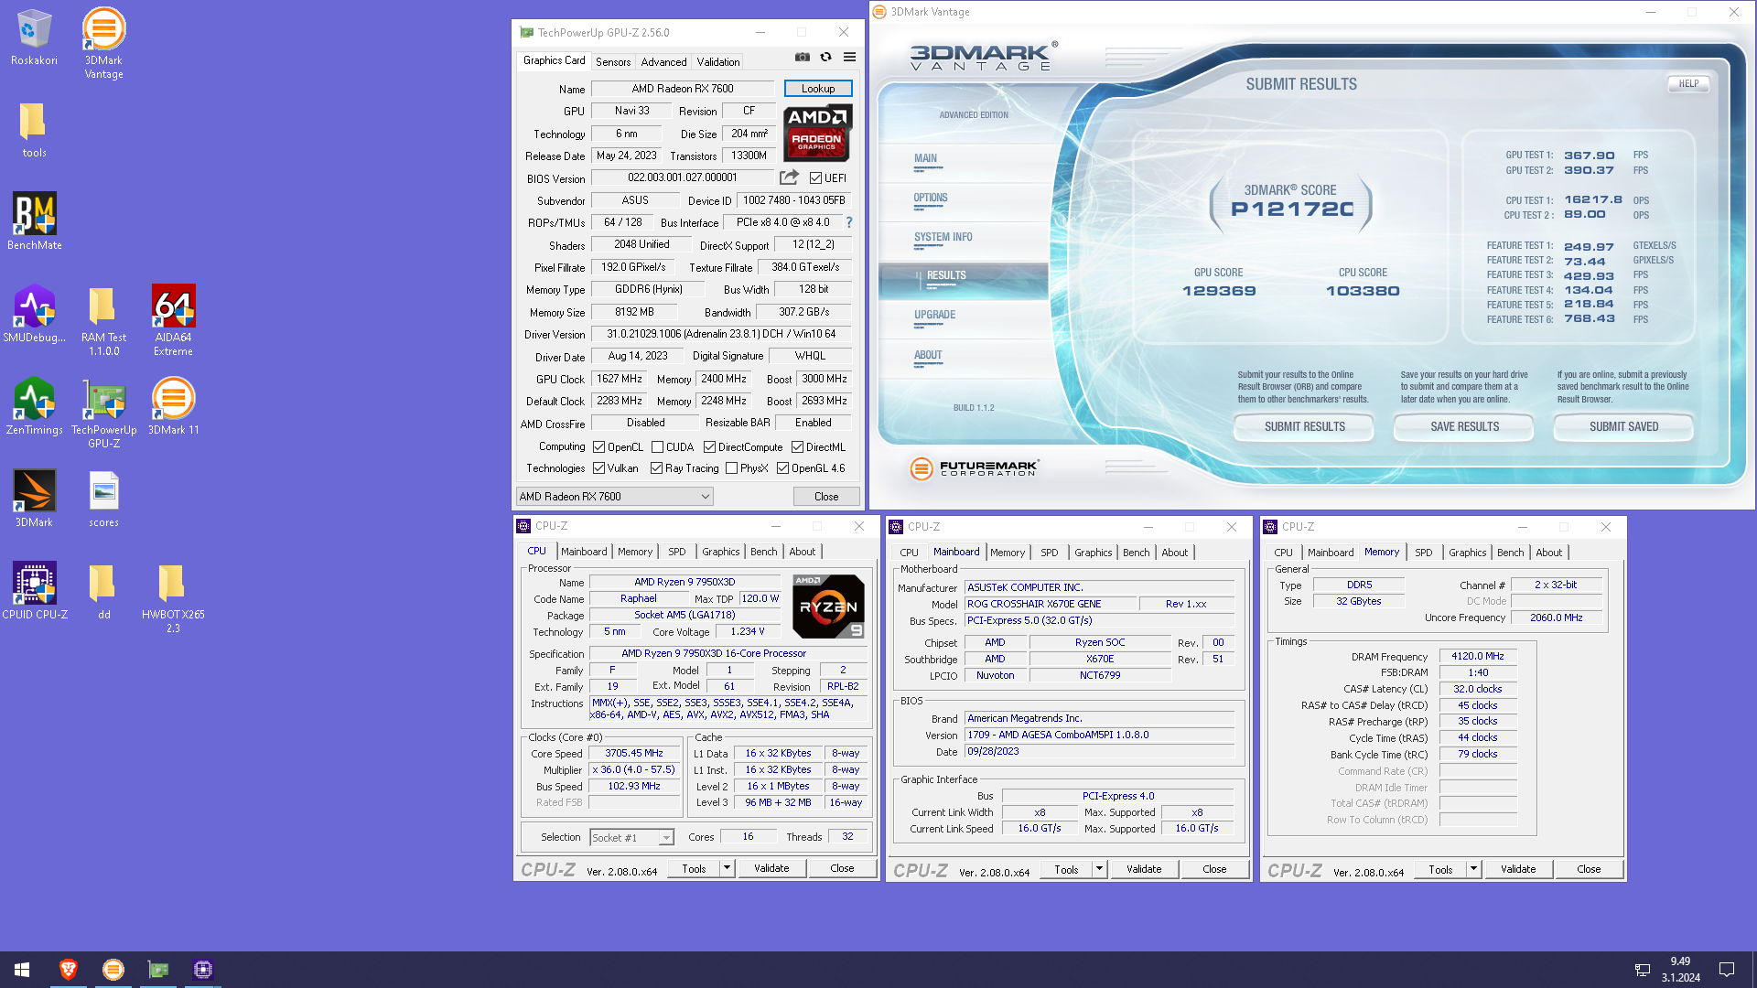Take GPU-Z screenshot with camera icon
Image resolution: width=1757 pixels, height=988 pixels.
pos(803,57)
